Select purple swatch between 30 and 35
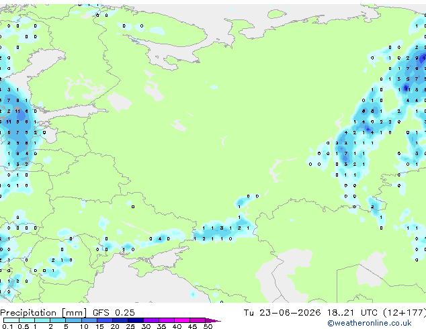The width and height of the screenshot is (426, 329). tap(151, 320)
